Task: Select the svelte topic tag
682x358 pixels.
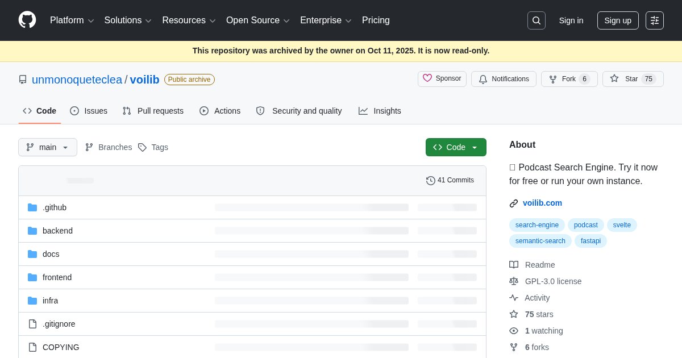Action: pyautogui.click(x=622, y=225)
